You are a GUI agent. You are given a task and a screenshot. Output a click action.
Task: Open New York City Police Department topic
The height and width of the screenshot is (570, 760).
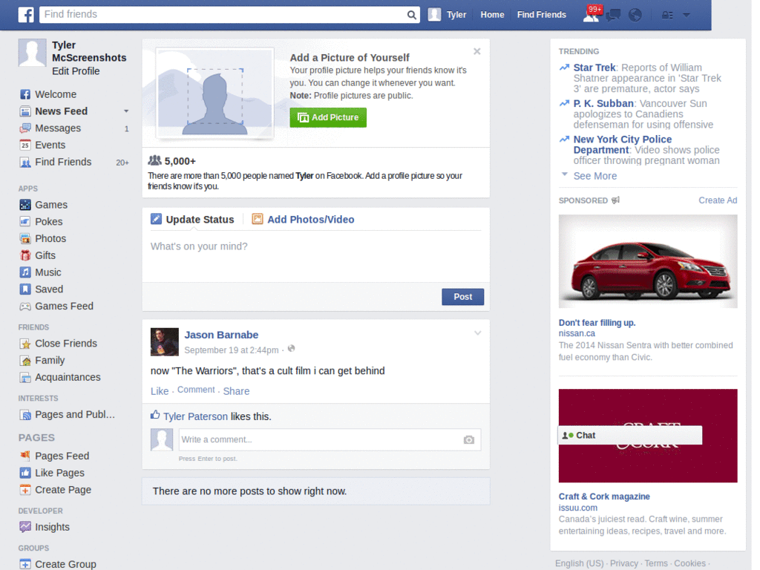tap(623, 145)
